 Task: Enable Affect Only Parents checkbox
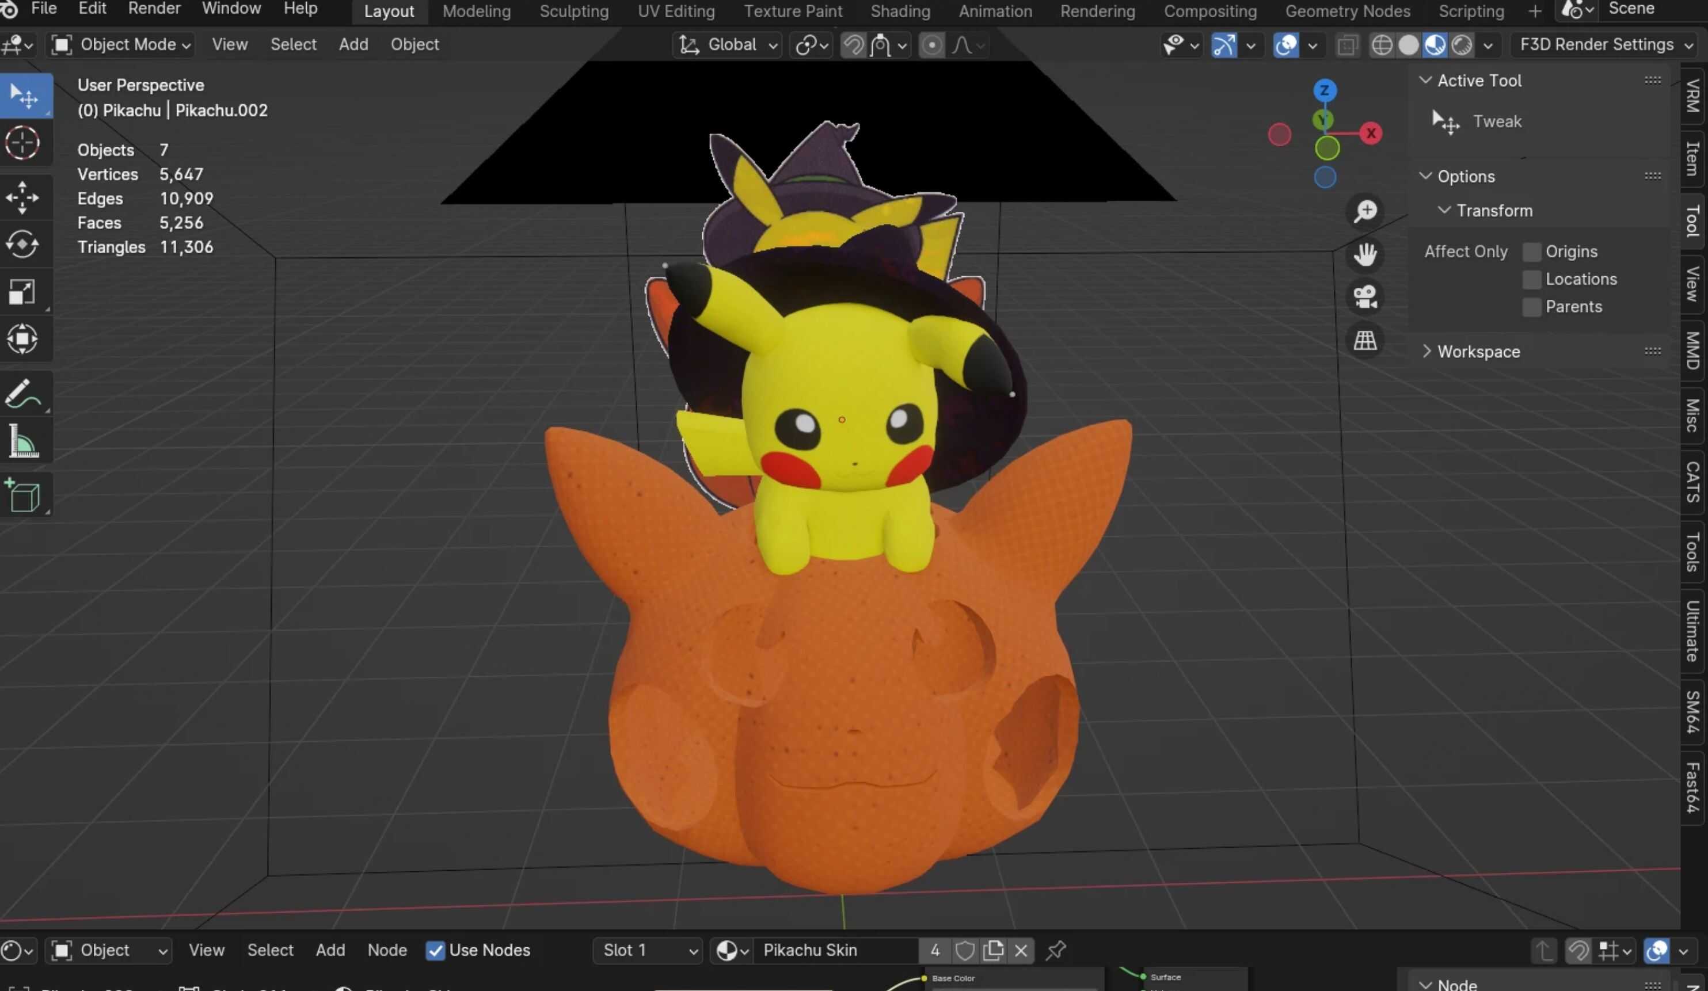[x=1531, y=307]
